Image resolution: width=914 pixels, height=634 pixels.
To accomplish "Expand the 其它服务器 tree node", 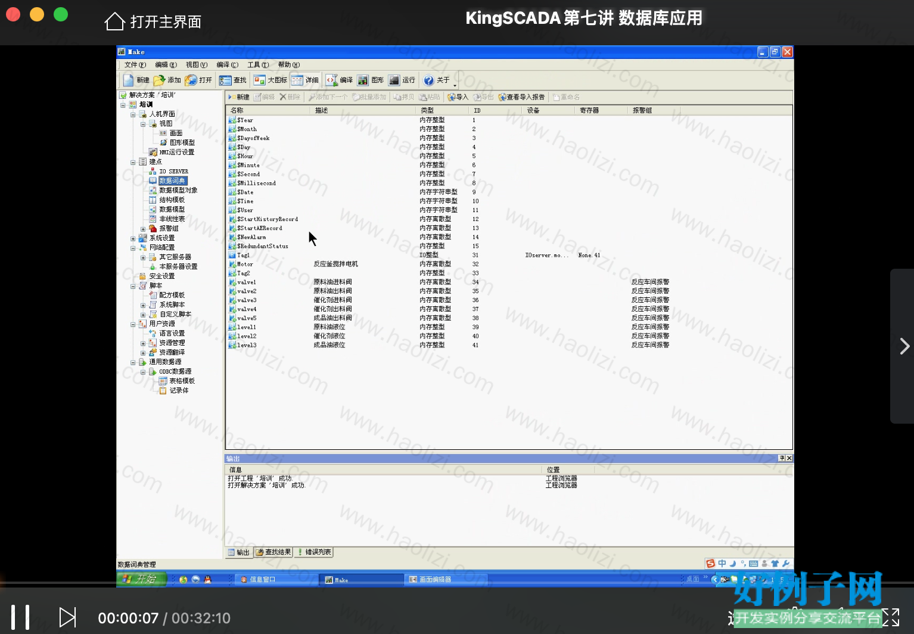I will coord(143,257).
